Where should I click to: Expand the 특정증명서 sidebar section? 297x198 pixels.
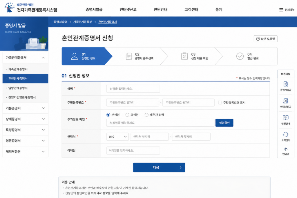click(26, 130)
